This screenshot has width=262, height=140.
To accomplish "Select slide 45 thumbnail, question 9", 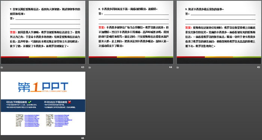I will click(x=219, y=33).
